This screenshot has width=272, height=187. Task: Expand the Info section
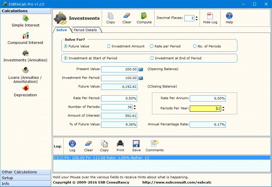point(26,184)
